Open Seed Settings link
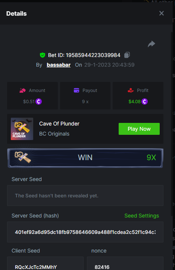This screenshot has width=175, height=270. (x=141, y=216)
